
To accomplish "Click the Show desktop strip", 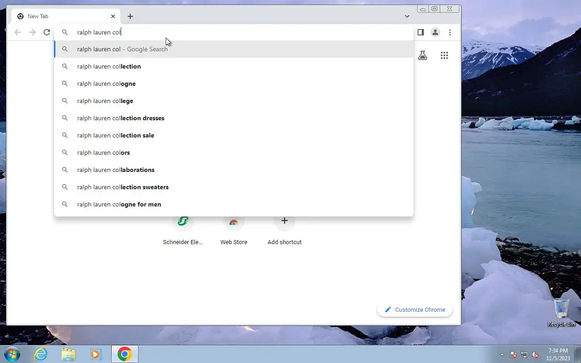I will point(577,354).
